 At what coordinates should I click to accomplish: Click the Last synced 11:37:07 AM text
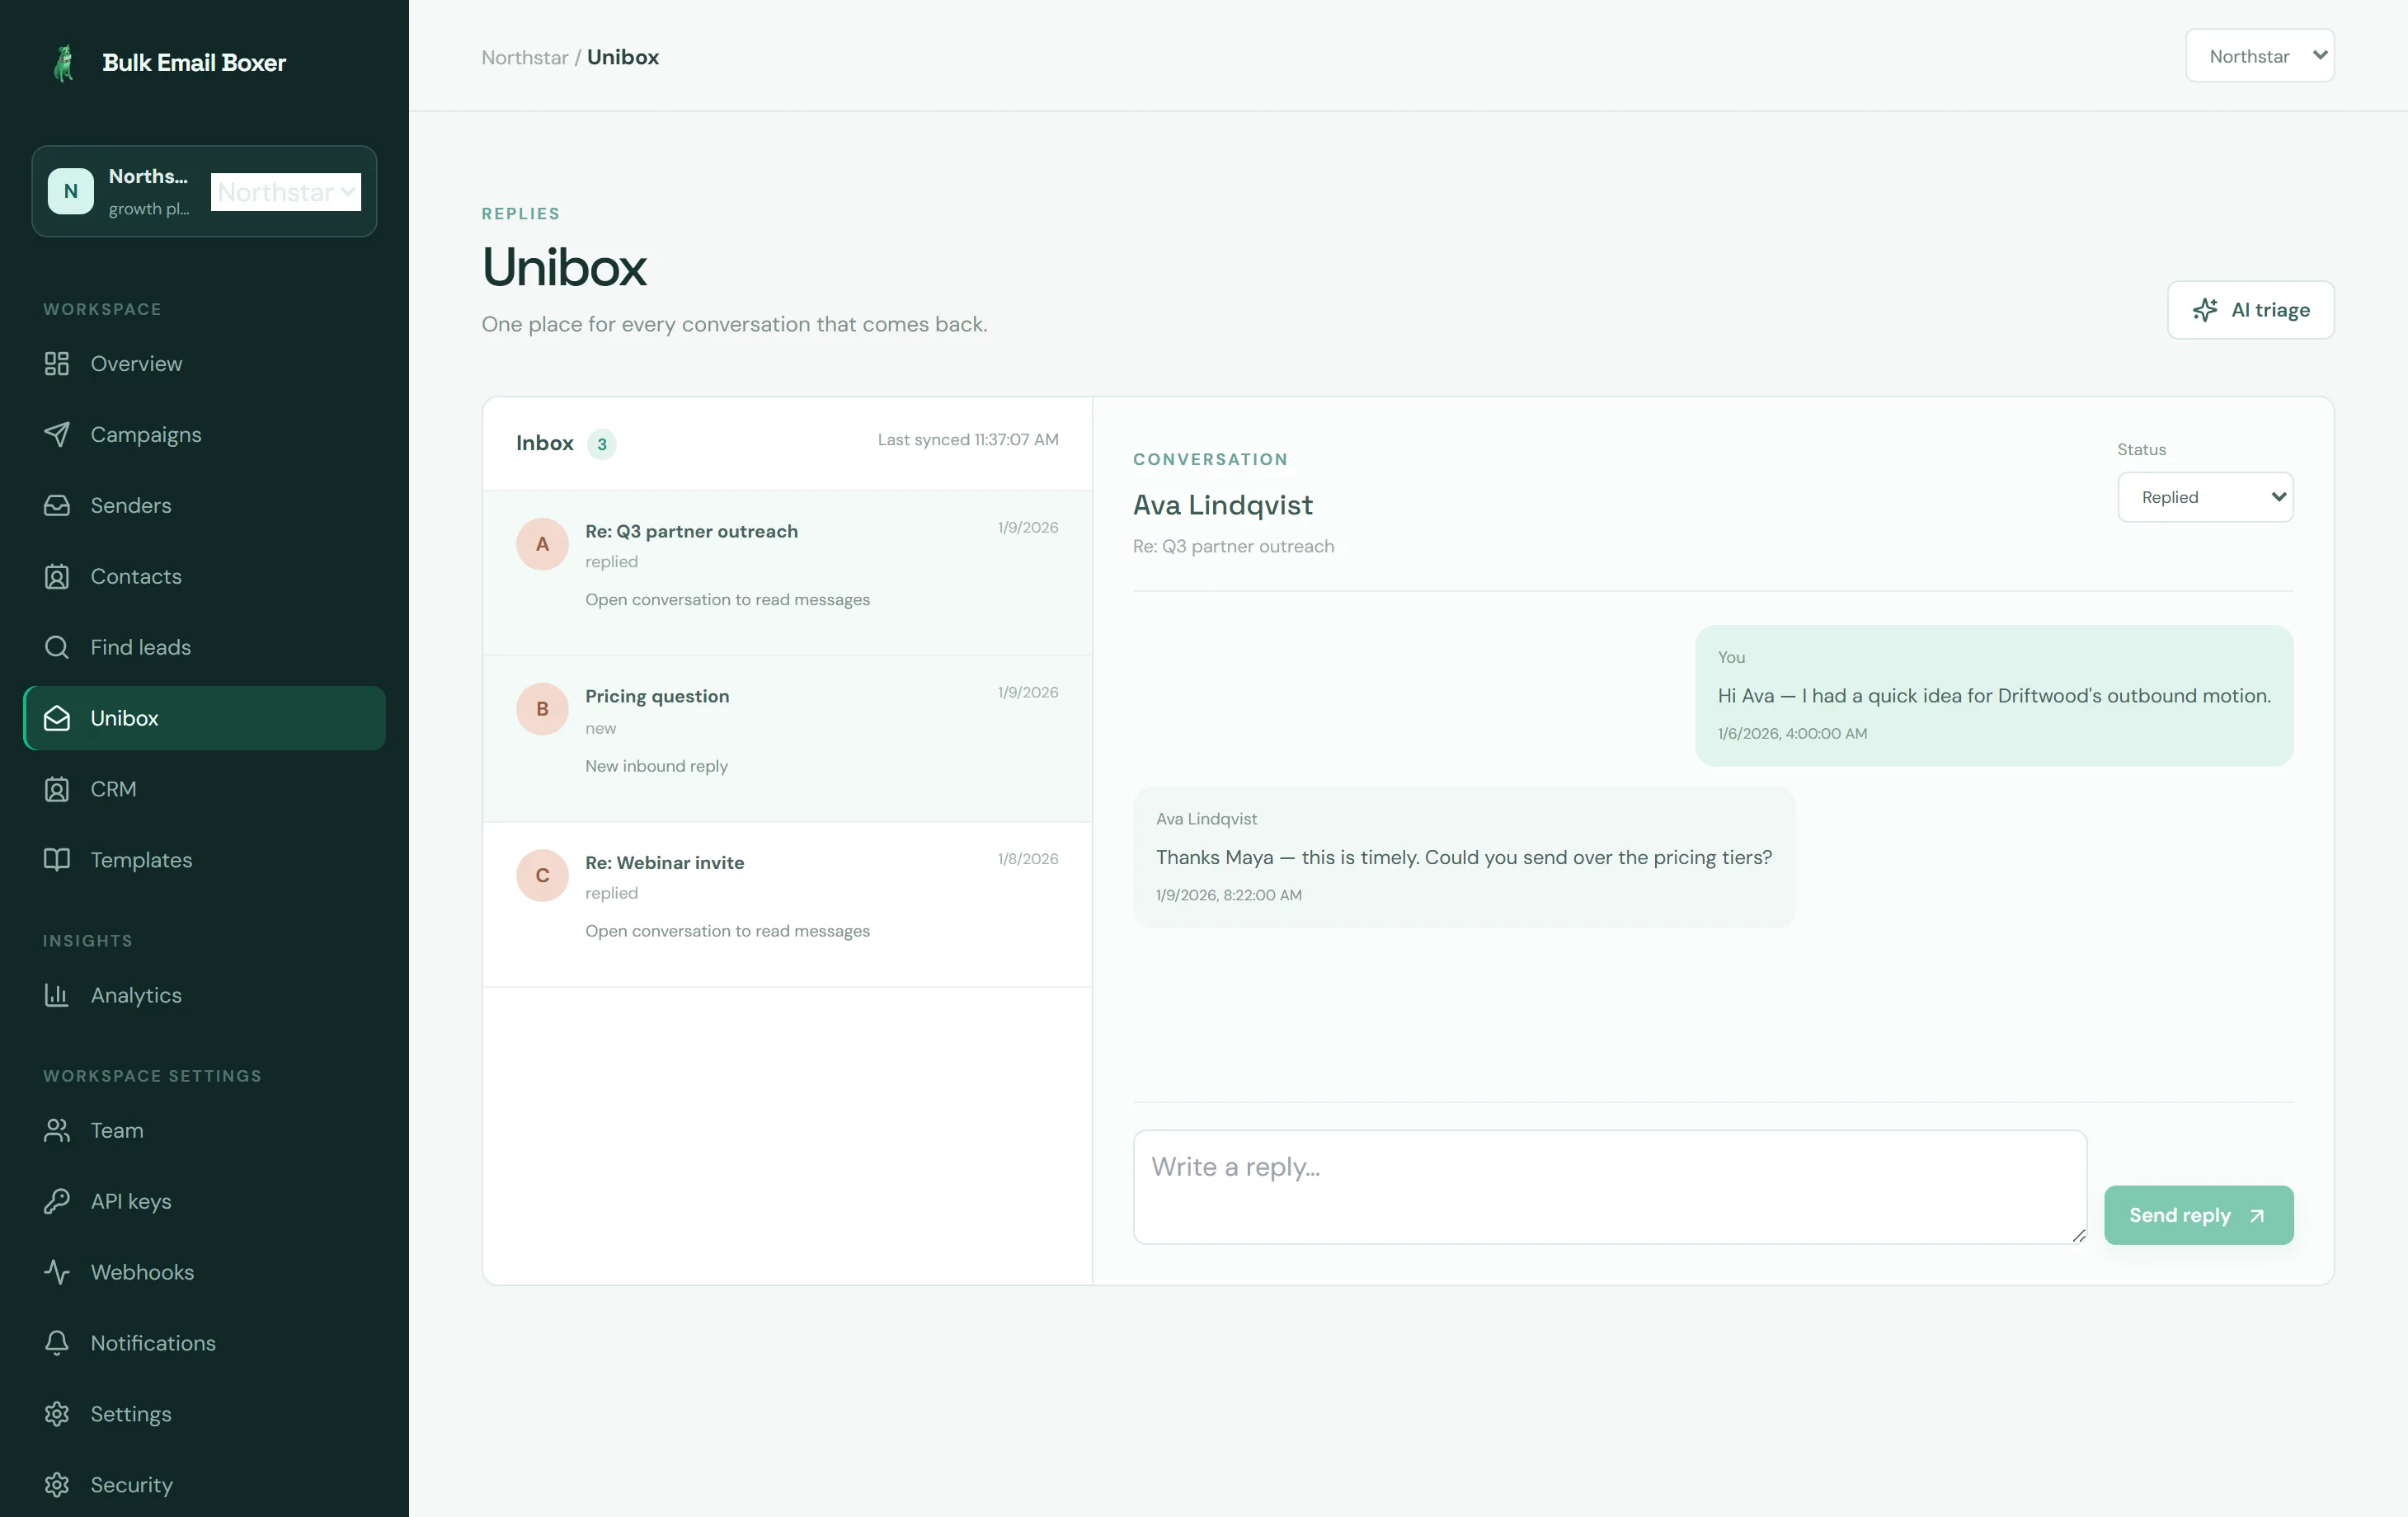click(x=968, y=440)
